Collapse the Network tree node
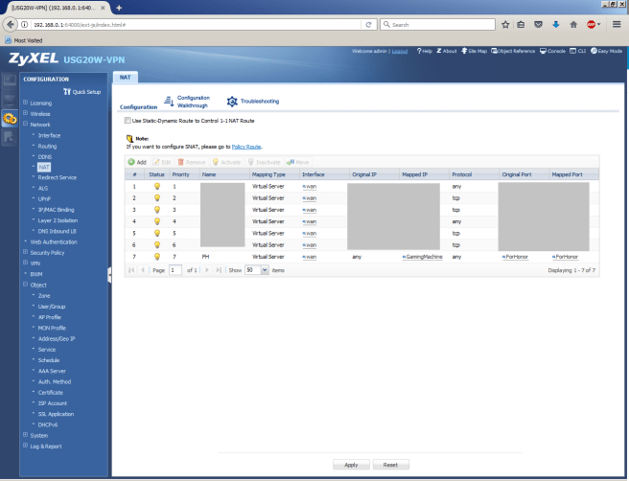The image size is (629, 481). (25, 125)
